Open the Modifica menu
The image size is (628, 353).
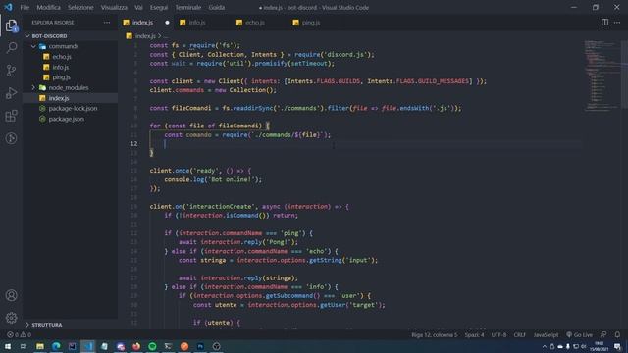point(48,7)
